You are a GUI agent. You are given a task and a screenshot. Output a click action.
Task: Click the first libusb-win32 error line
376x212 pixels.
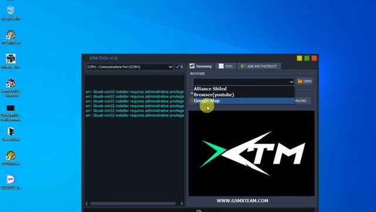click(x=135, y=92)
